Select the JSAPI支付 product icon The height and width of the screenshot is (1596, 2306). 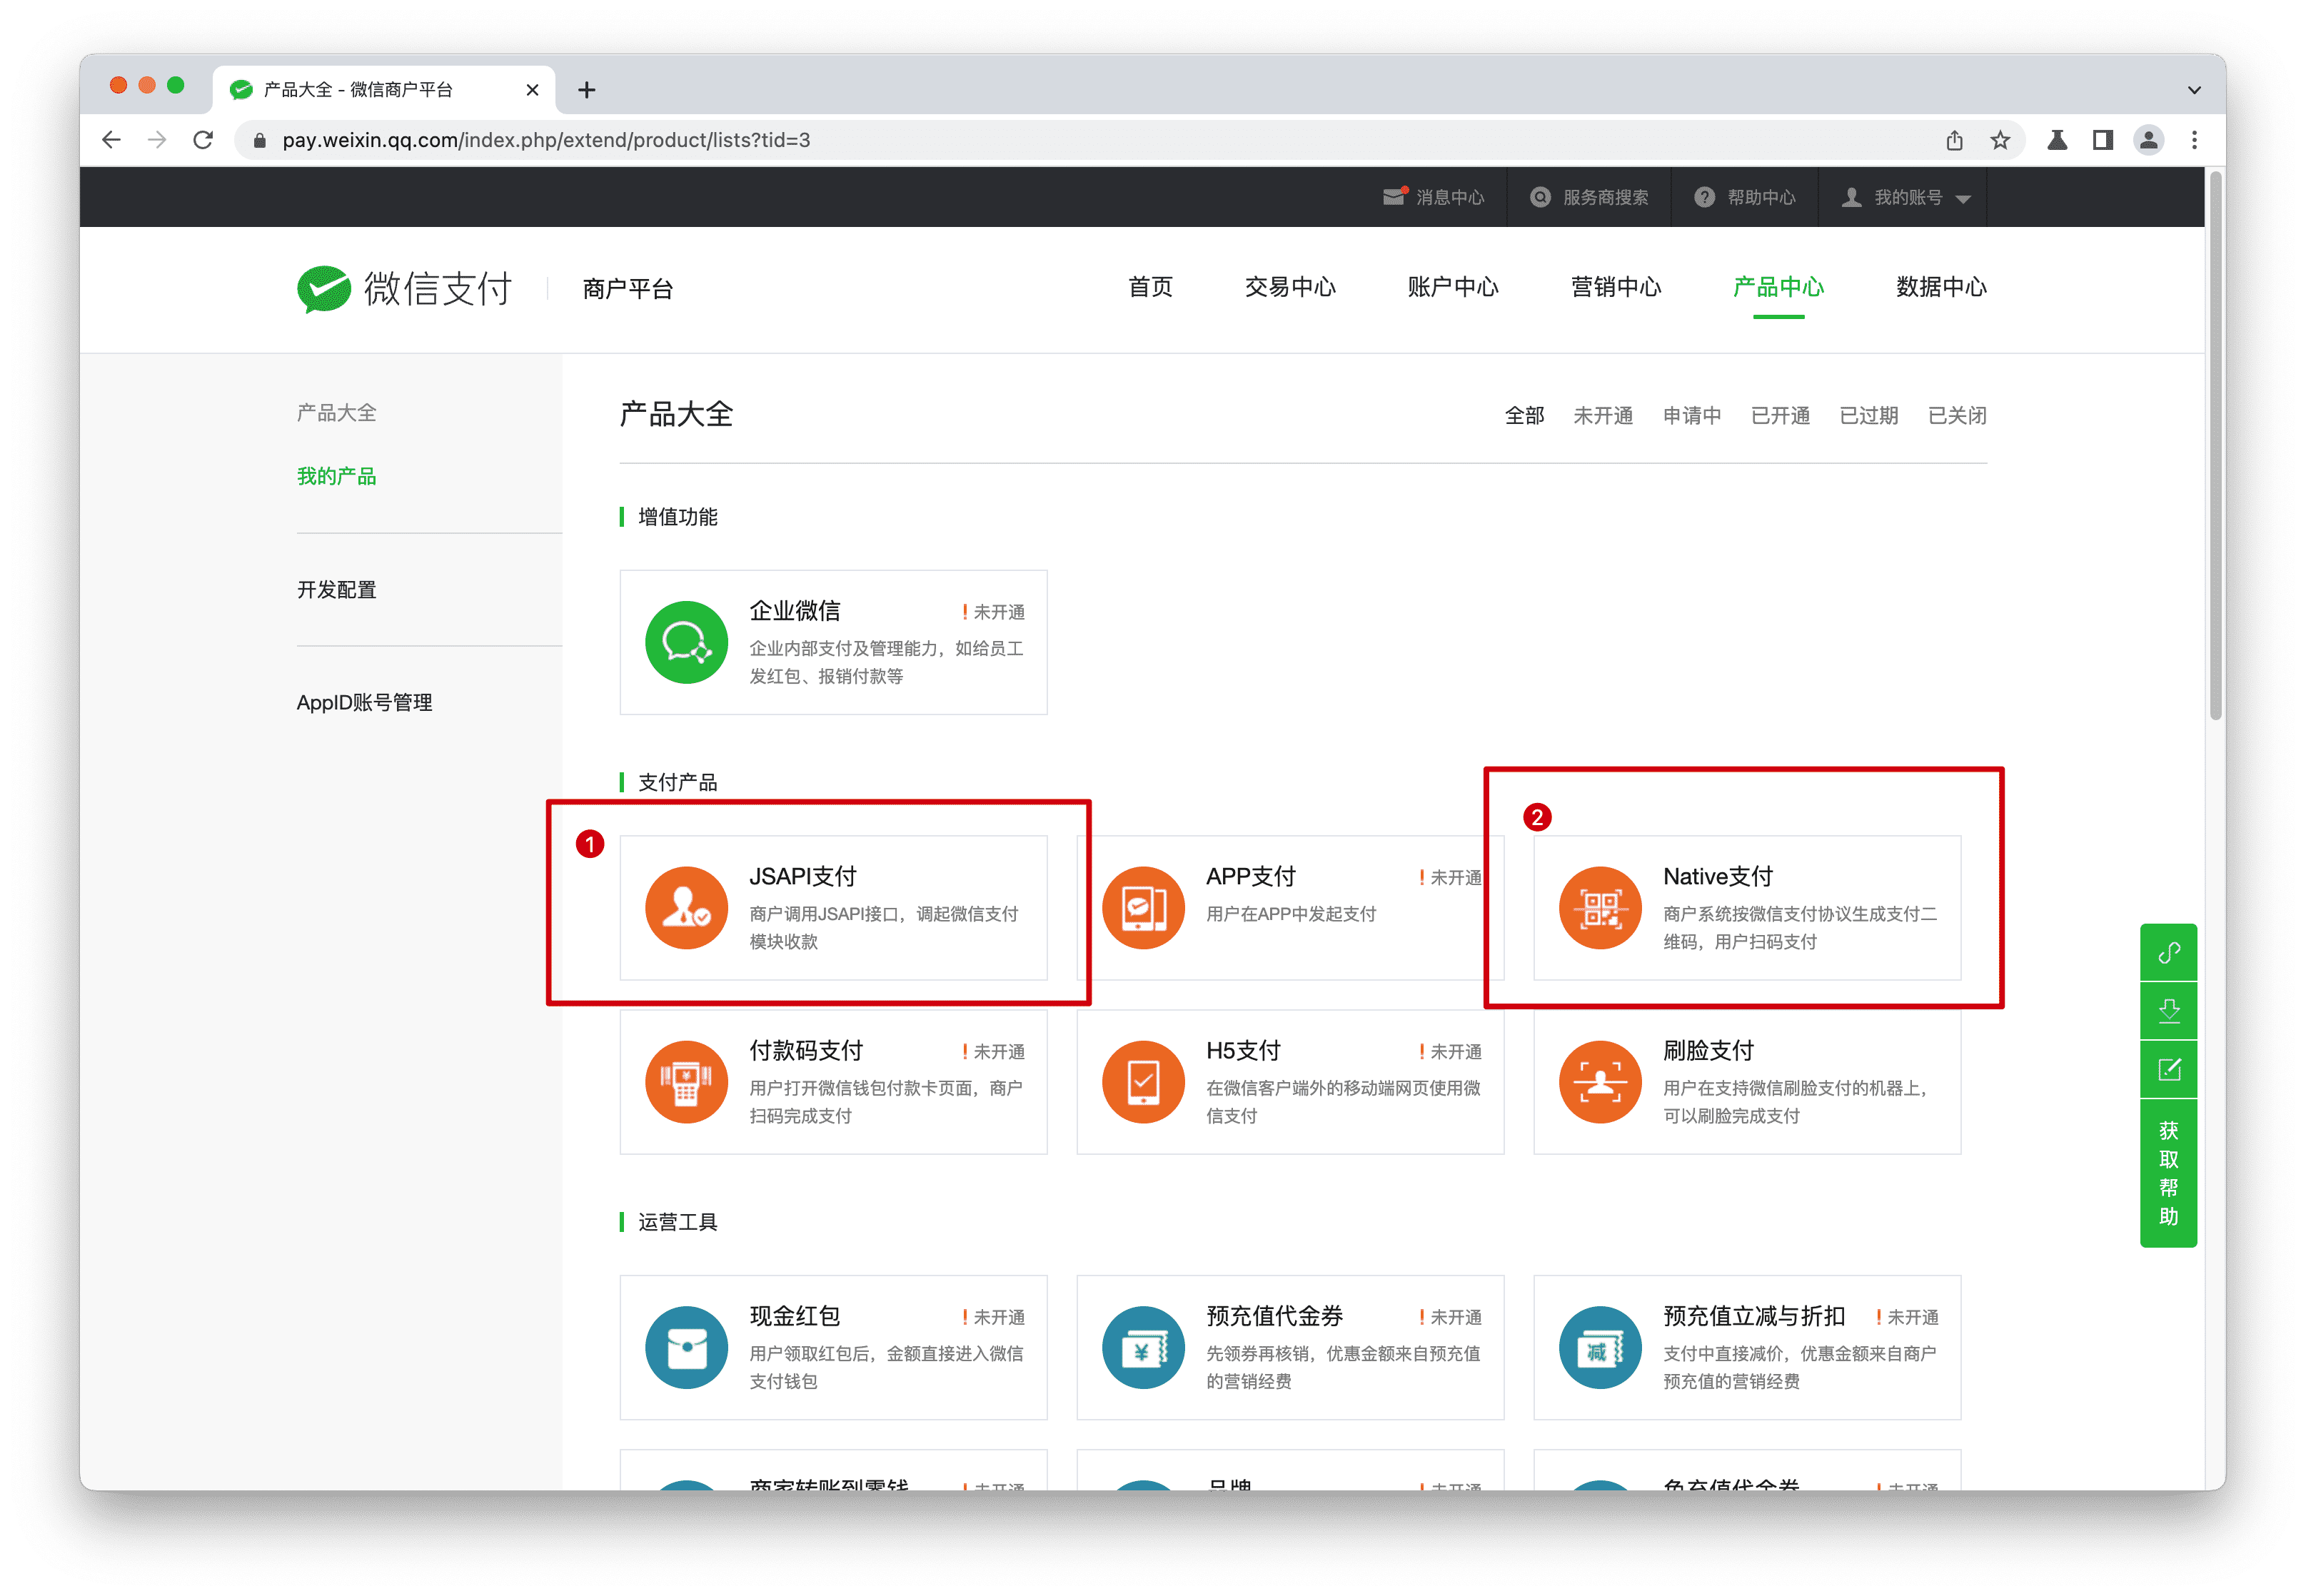coord(686,907)
